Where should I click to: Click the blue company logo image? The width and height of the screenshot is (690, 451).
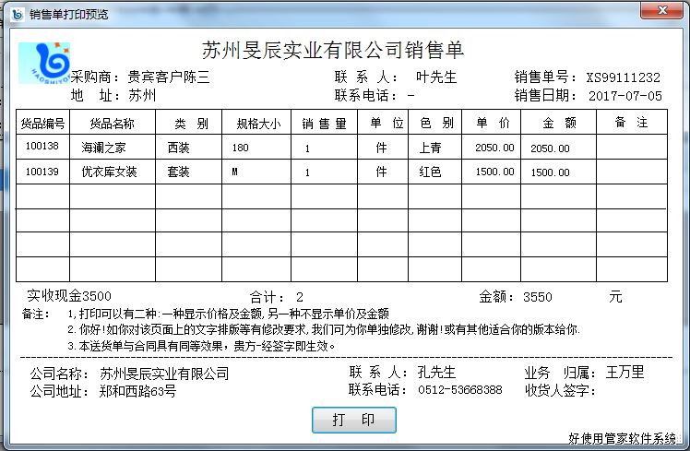pos(44,63)
